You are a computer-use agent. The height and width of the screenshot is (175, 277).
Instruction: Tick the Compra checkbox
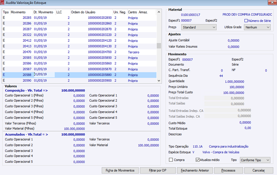pos(171,160)
